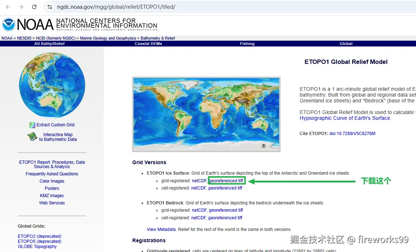The image size is (416, 252).
Task: Click the ETOPO1 Ice Surface bold text
Action: [168, 173]
